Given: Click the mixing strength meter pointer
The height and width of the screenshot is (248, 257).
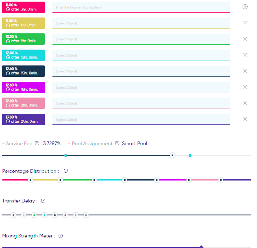Looking at the screenshot, I should [x=201, y=246].
